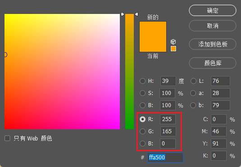Click the blue B field showing 0
Image resolution: width=241 pixels, height=167 pixels.
(168, 144)
